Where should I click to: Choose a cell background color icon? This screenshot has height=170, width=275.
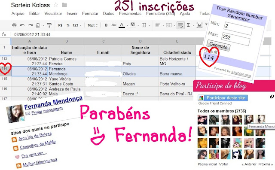(x=133, y=25)
